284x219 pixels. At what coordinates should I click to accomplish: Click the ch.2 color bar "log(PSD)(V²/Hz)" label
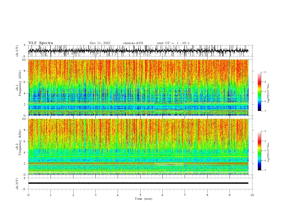click(268, 152)
